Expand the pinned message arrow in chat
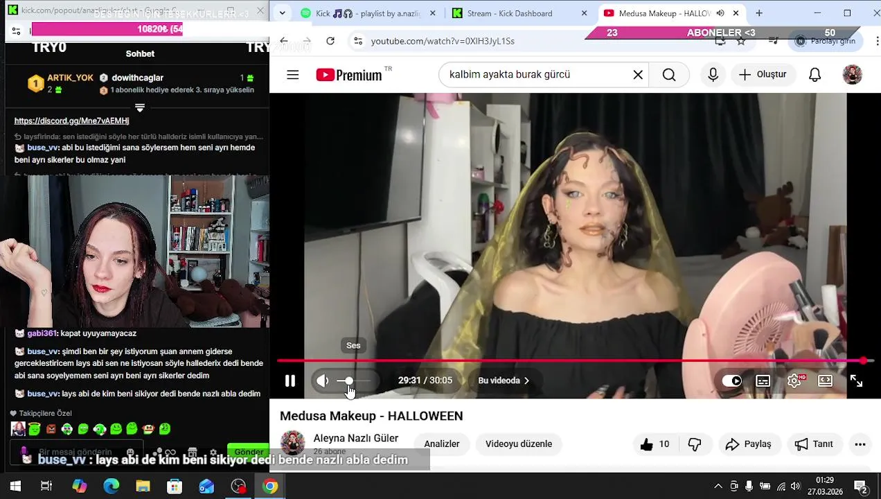Image resolution: width=881 pixels, height=499 pixels. coord(140,107)
